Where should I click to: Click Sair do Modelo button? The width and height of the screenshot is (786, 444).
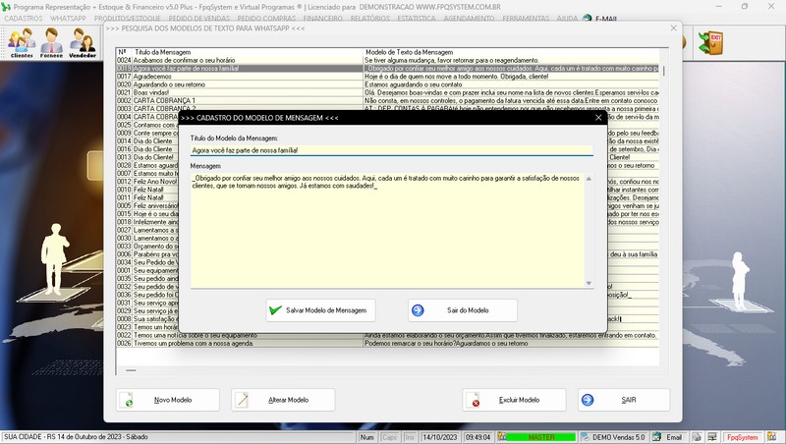(x=462, y=310)
